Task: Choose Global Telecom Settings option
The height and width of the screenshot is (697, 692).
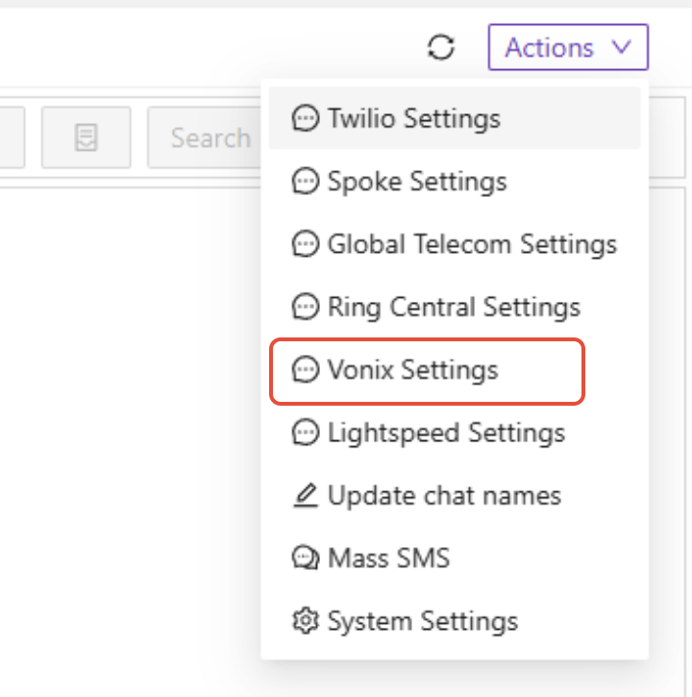Action: pos(455,244)
